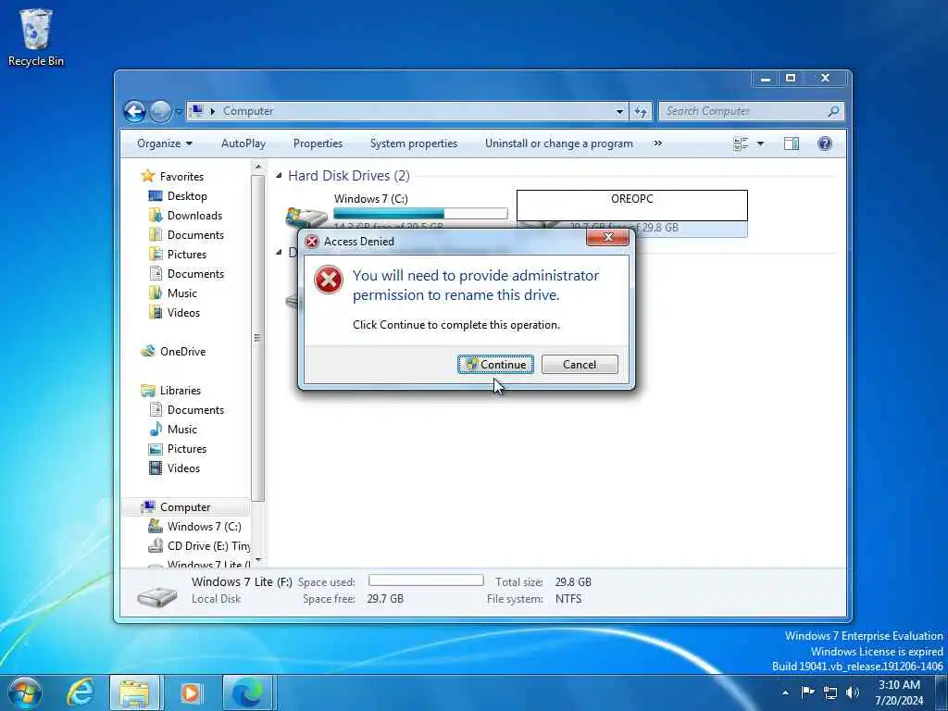Close the Access Denied dialog with X
The height and width of the screenshot is (711, 948).
[607, 237]
